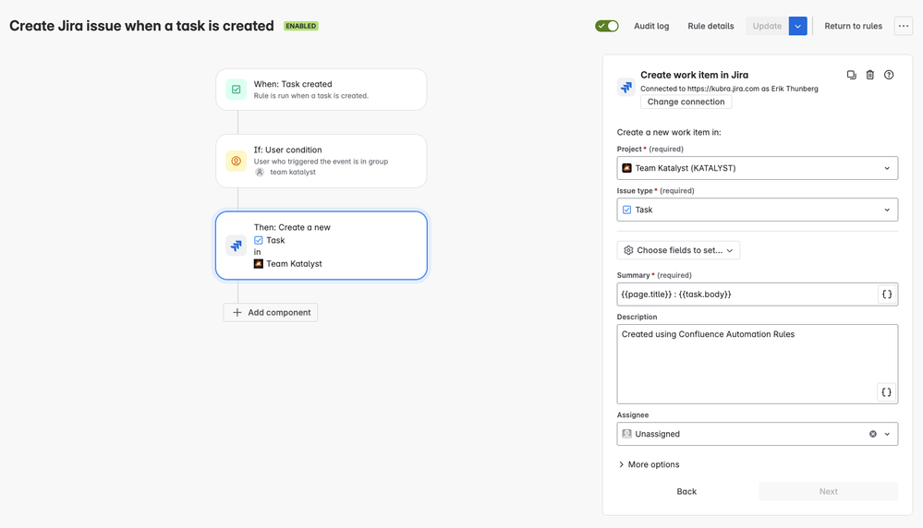This screenshot has height=528, width=923.
Task: Open the Issue type dropdown
Action: click(x=757, y=210)
